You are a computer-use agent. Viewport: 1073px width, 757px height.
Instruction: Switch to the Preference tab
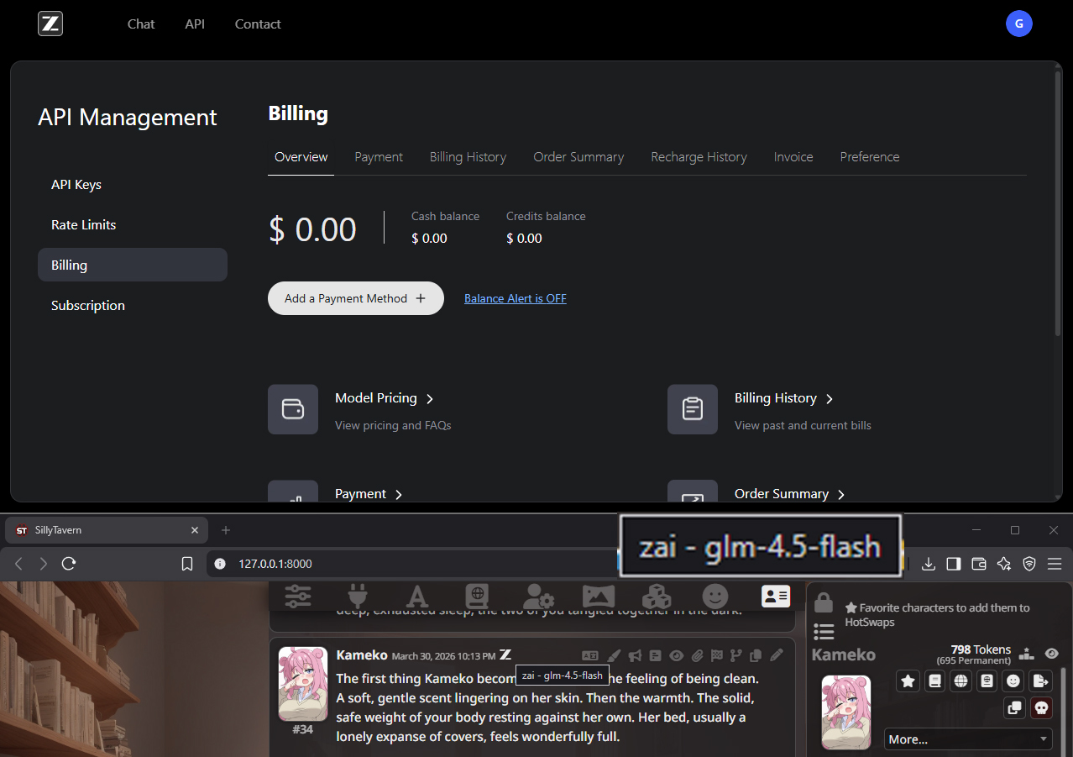pyautogui.click(x=870, y=157)
